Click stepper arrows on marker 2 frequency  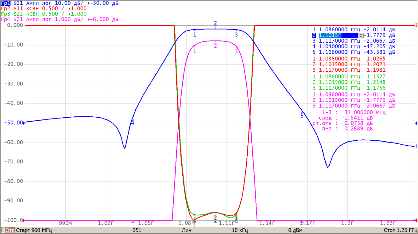click(x=361, y=35)
